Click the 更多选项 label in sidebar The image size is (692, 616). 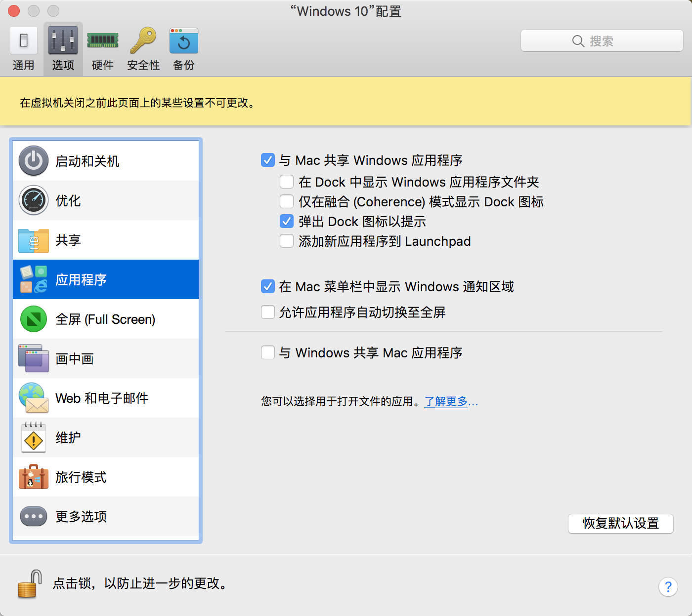pyautogui.click(x=81, y=516)
